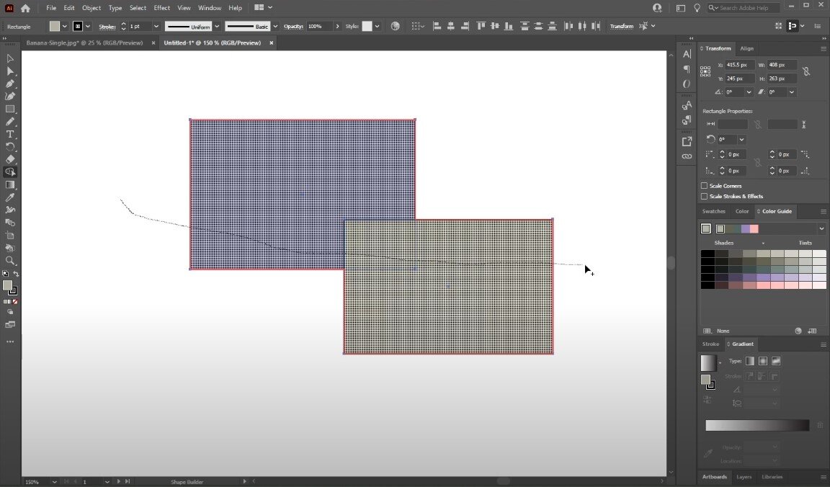Viewport: 830px width, 487px height.
Task: Click the Transform link in control bar
Action: (621, 26)
